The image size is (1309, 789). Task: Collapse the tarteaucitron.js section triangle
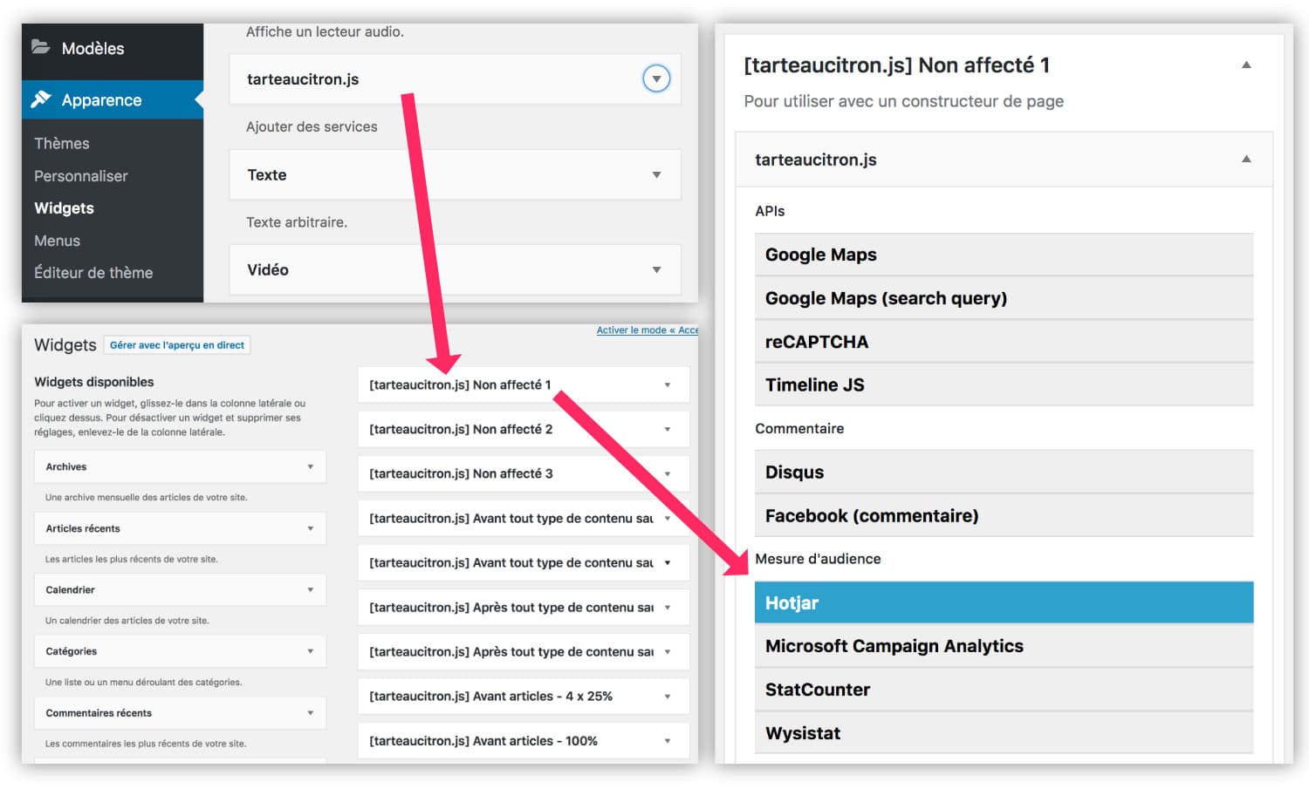pyautogui.click(x=1246, y=160)
